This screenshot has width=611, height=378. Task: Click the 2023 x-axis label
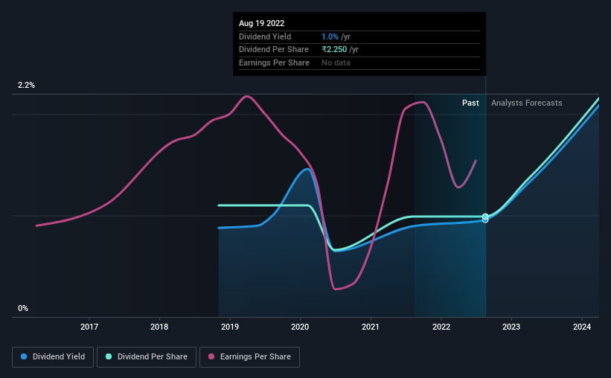click(x=511, y=327)
